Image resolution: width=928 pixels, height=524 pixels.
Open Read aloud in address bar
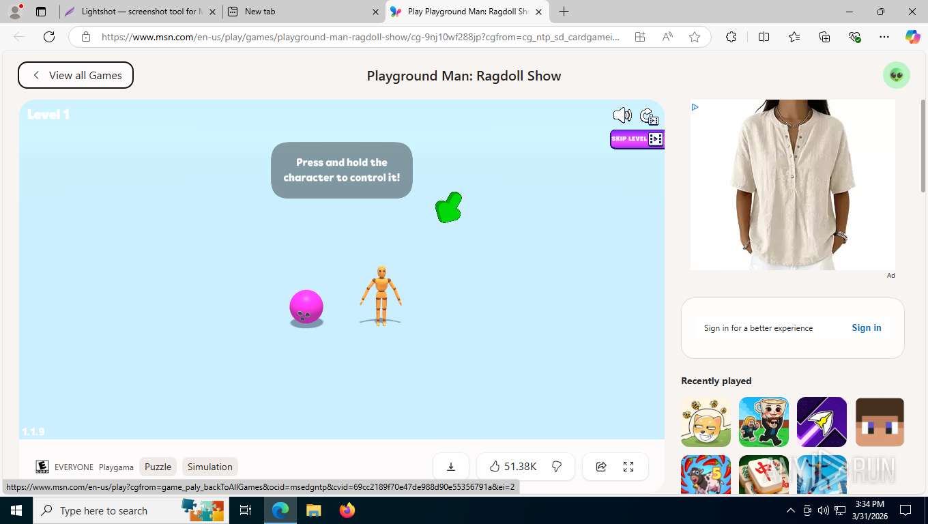667,37
